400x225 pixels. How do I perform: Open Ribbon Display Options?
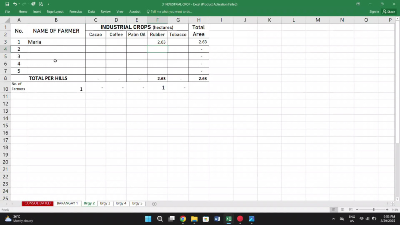click(x=358, y=4)
